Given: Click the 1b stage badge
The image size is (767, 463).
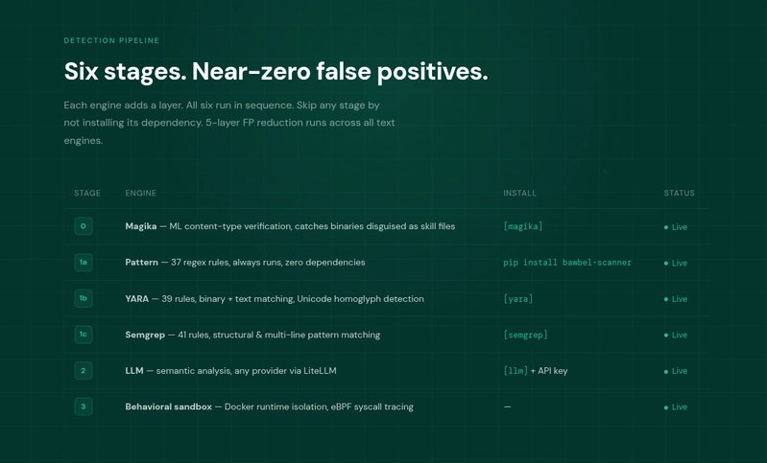Looking at the screenshot, I should point(84,298).
